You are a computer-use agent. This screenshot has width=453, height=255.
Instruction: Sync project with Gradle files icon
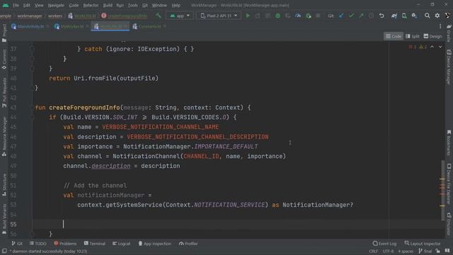pos(394,16)
